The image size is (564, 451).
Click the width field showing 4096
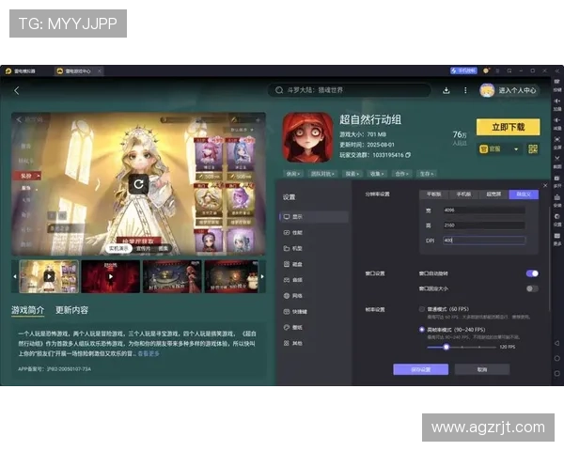(484, 210)
